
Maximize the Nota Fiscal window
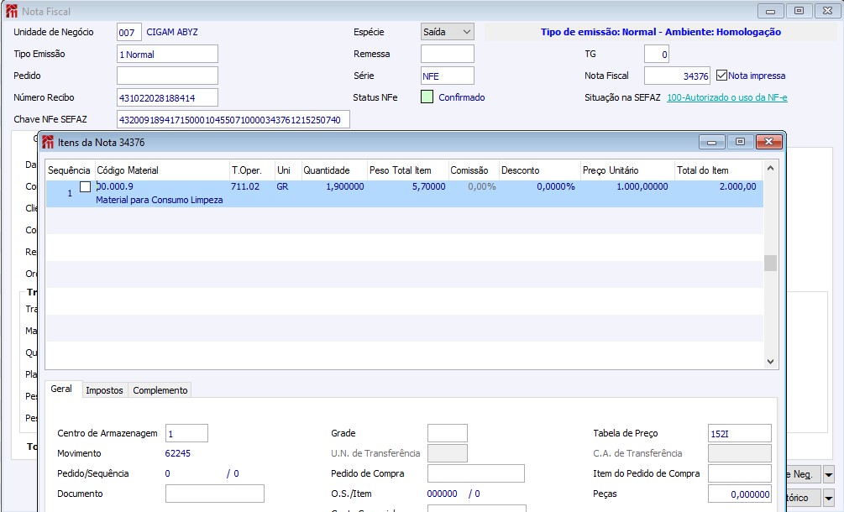799,11
